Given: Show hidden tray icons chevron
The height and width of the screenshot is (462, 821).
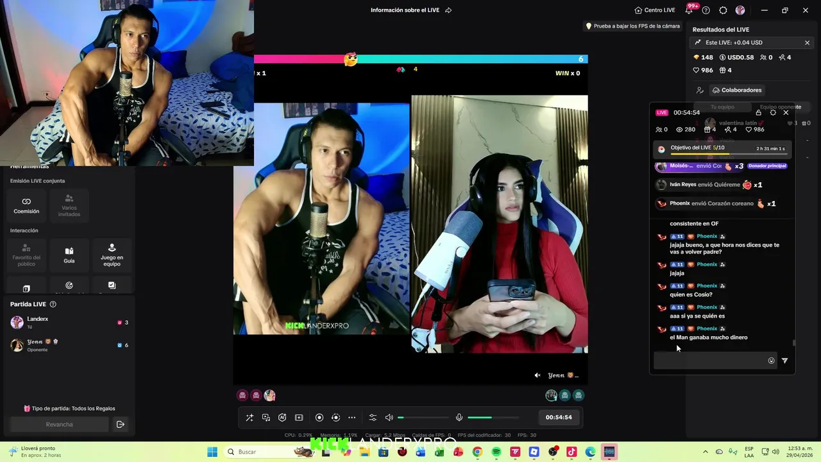Looking at the screenshot, I should (x=706, y=452).
